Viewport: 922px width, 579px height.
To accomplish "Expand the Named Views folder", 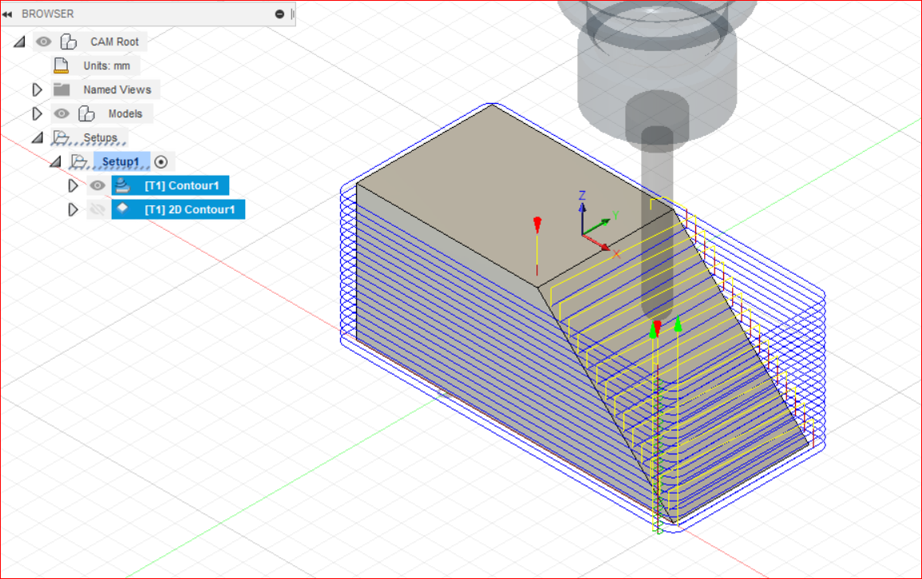I will (x=37, y=89).
